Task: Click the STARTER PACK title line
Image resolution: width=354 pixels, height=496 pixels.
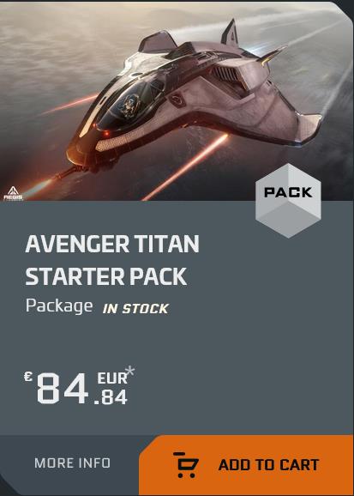Action: click(x=106, y=276)
